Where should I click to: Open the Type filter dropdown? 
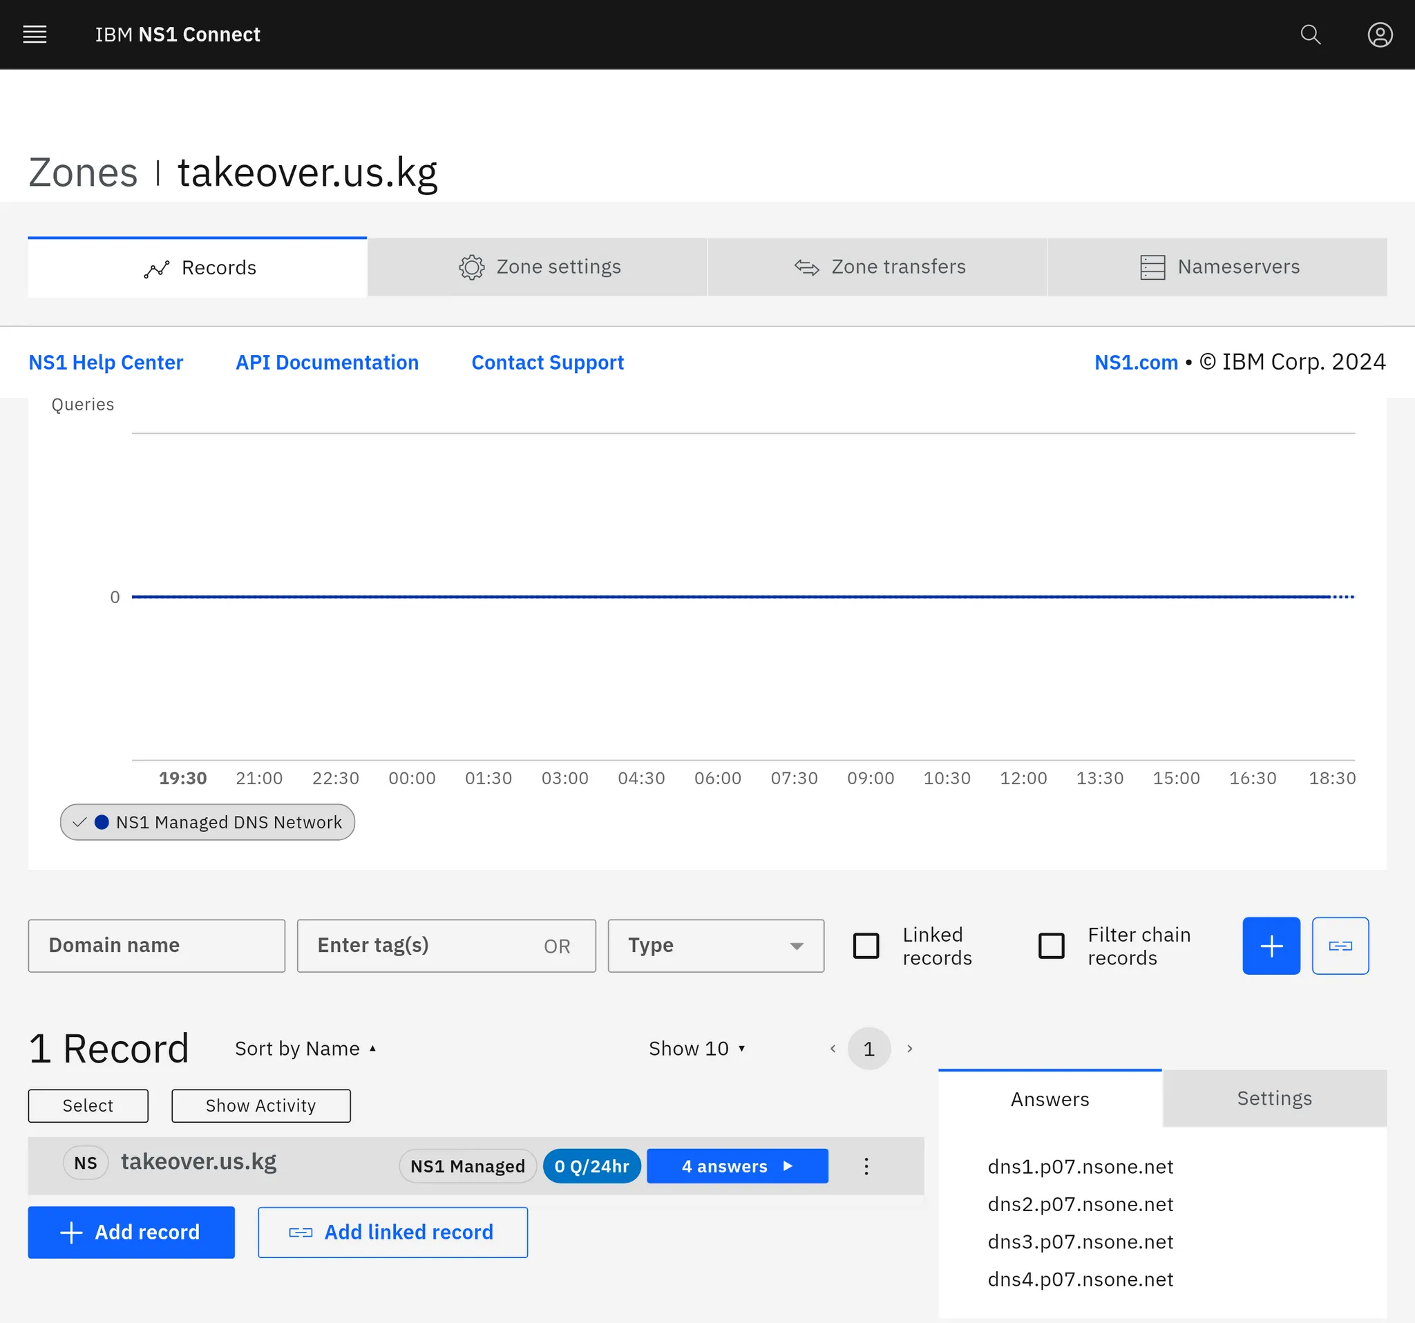click(x=715, y=945)
